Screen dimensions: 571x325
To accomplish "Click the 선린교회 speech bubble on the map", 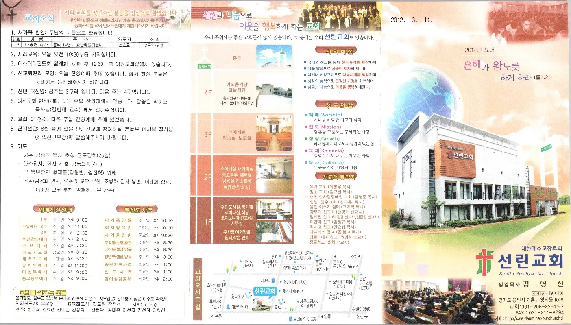I will point(264,292).
